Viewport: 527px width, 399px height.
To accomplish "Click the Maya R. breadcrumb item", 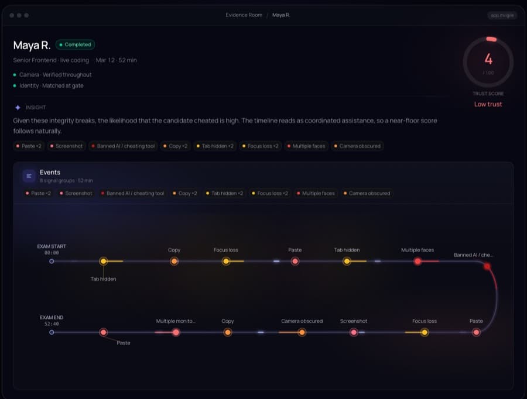I will point(281,15).
